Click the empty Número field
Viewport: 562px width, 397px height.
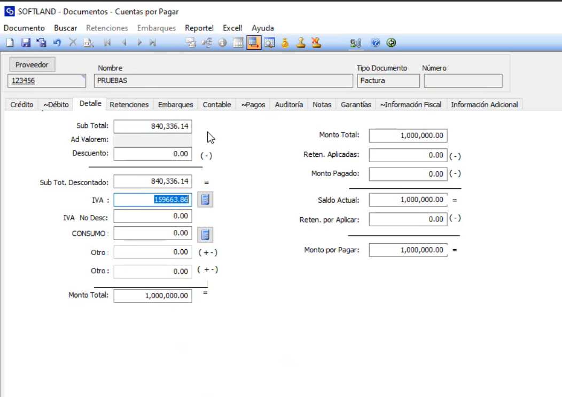tap(463, 81)
